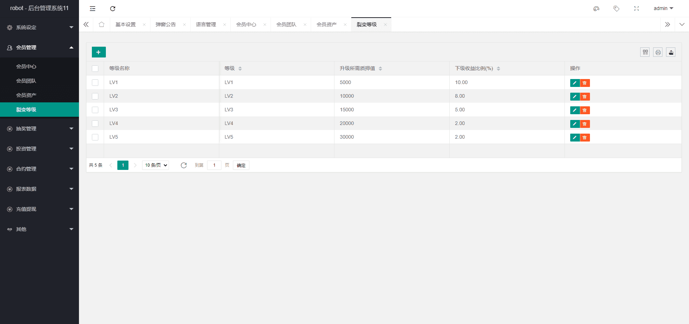The image size is (689, 324).
Task: Switch to the 会员团队 tab
Action: pos(286,24)
